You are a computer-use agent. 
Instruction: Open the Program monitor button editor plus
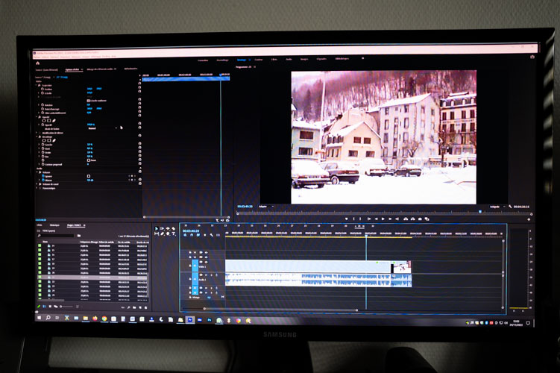coord(529,219)
